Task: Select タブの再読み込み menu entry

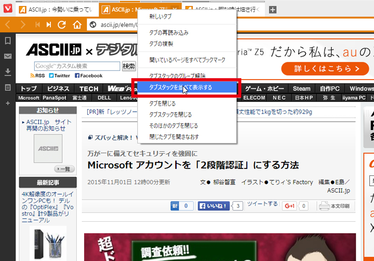Action: click(x=187, y=32)
